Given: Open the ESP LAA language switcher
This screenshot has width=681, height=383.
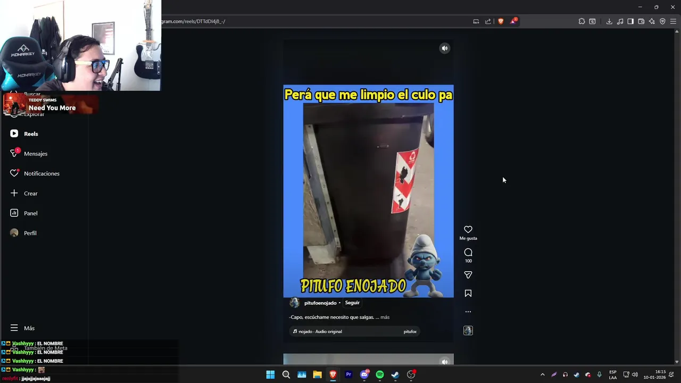Looking at the screenshot, I should coord(613,374).
